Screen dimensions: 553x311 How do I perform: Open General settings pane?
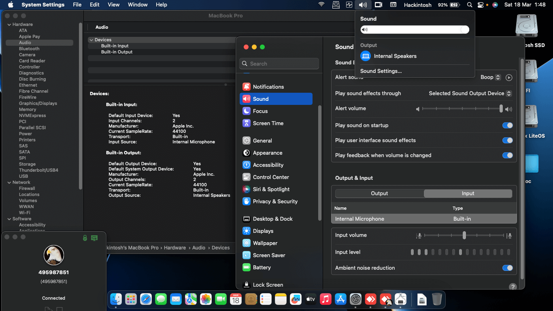pos(276,141)
